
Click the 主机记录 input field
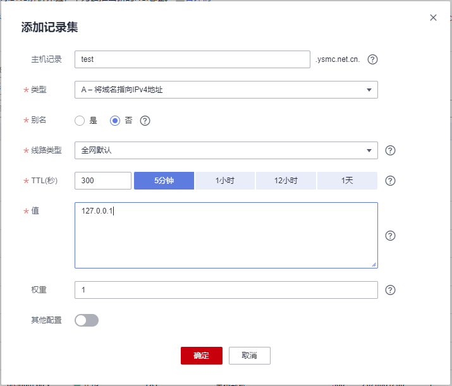point(192,59)
